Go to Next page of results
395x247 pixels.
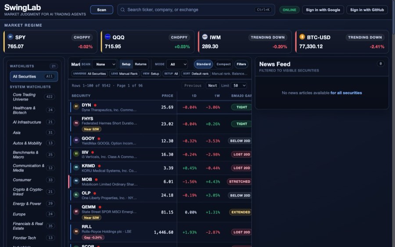(212, 86)
